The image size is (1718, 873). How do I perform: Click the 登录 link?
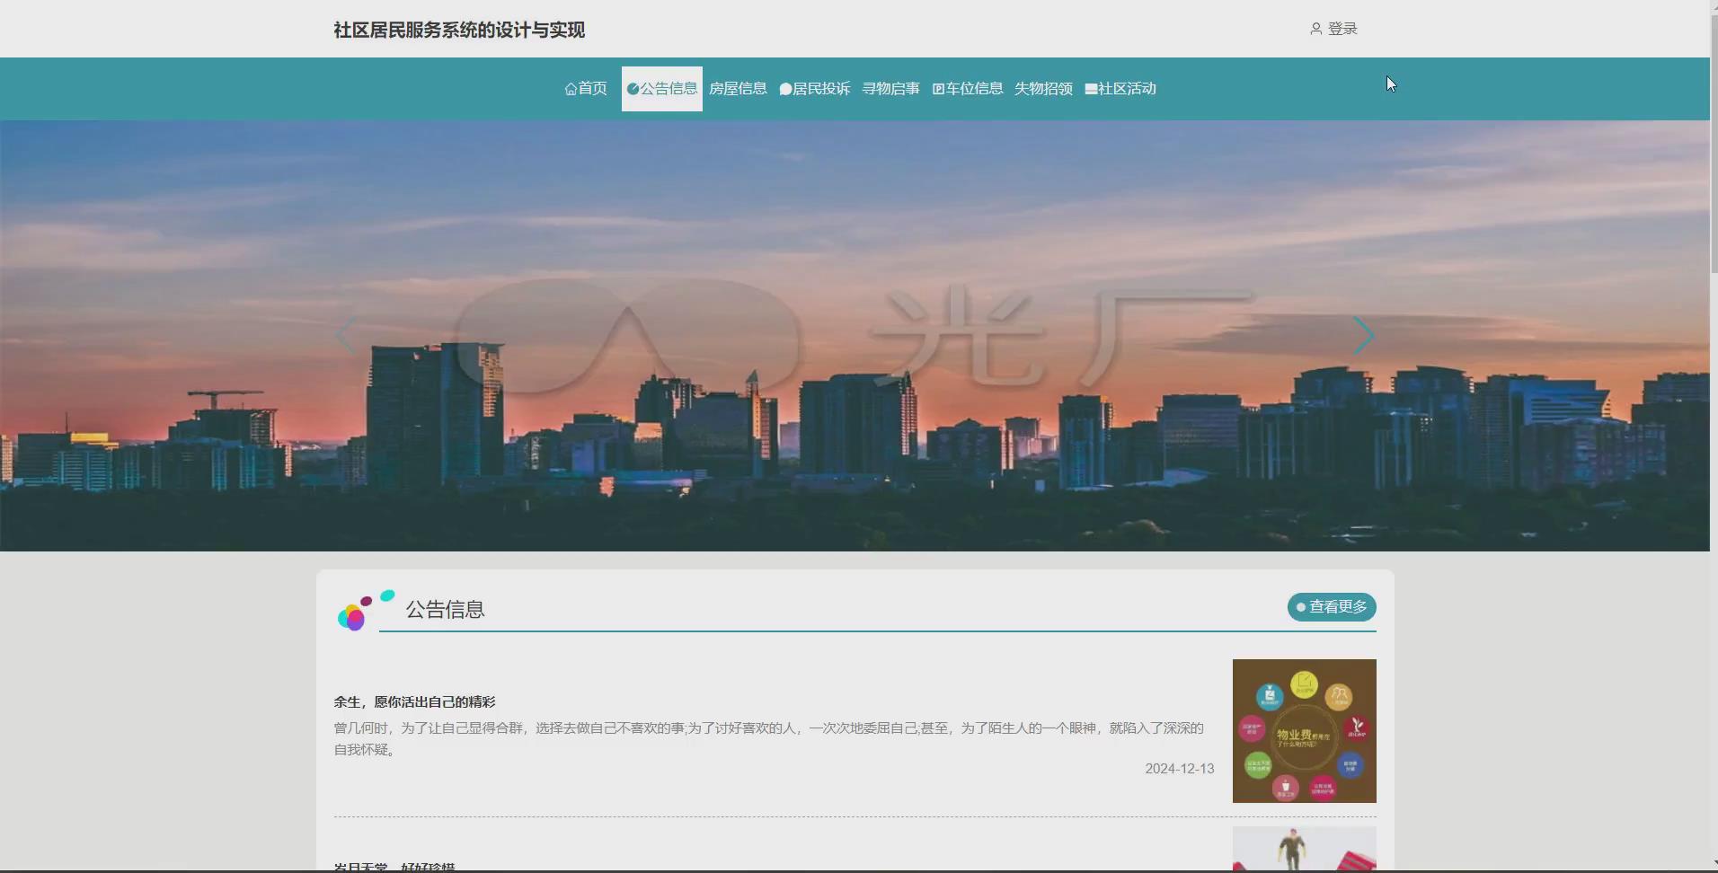1341,28
